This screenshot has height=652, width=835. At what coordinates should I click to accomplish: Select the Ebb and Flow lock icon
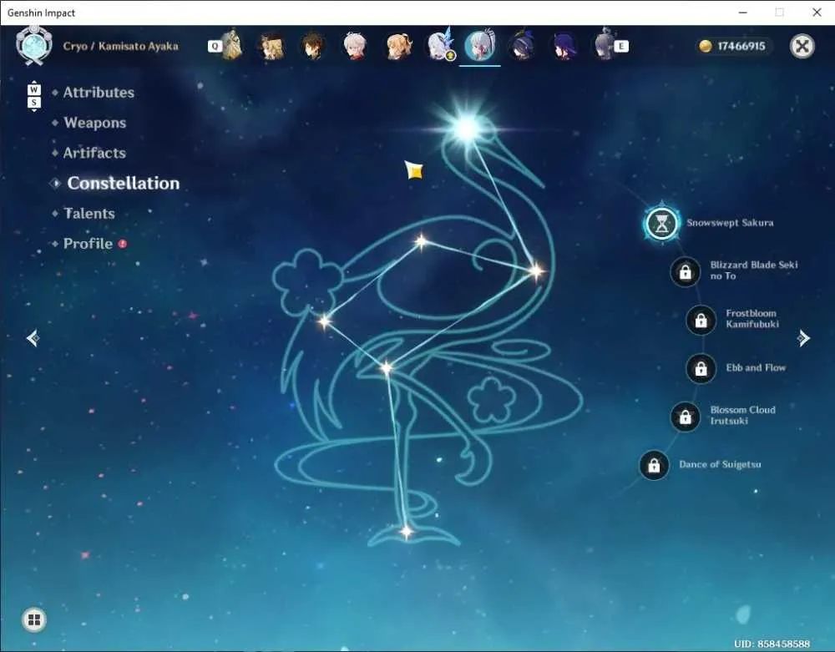click(x=701, y=368)
